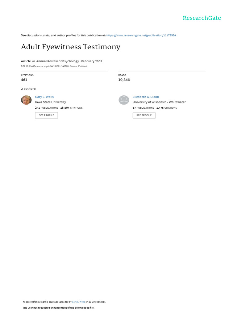
Task: Select the Iowa State University affiliation
Action: pos(51,102)
